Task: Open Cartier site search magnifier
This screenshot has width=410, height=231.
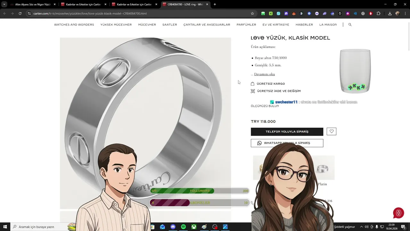Action: pyautogui.click(x=350, y=25)
